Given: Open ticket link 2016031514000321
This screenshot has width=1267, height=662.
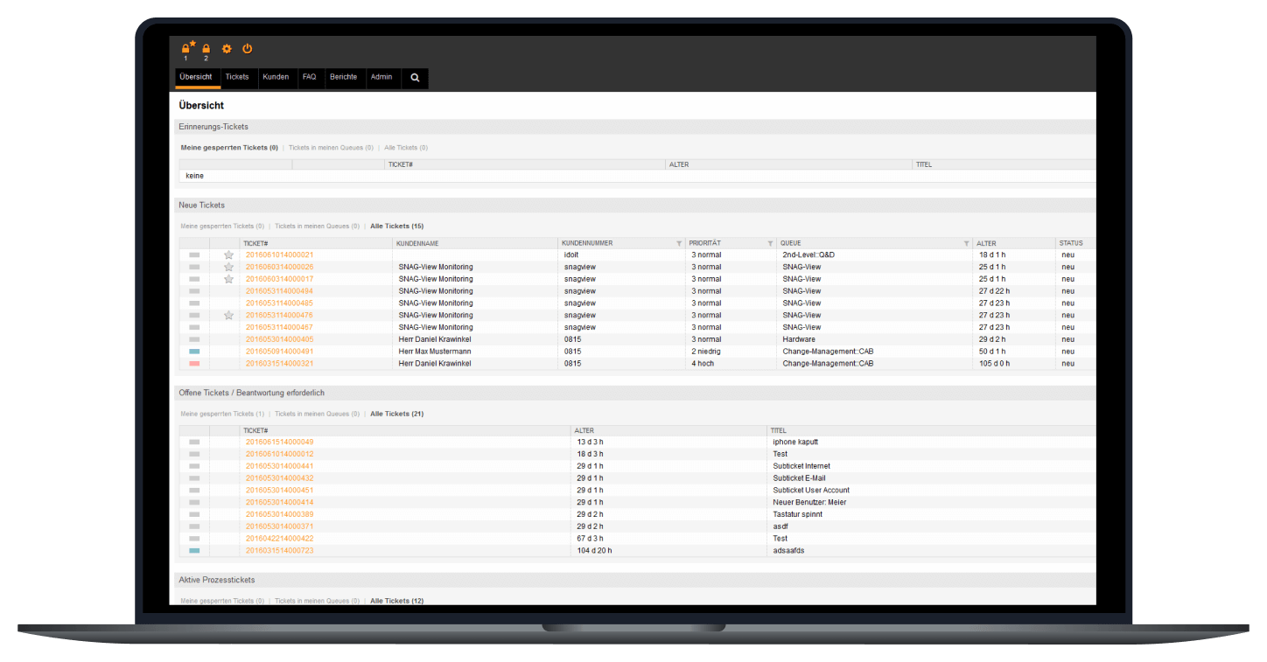Looking at the screenshot, I should [x=279, y=363].
